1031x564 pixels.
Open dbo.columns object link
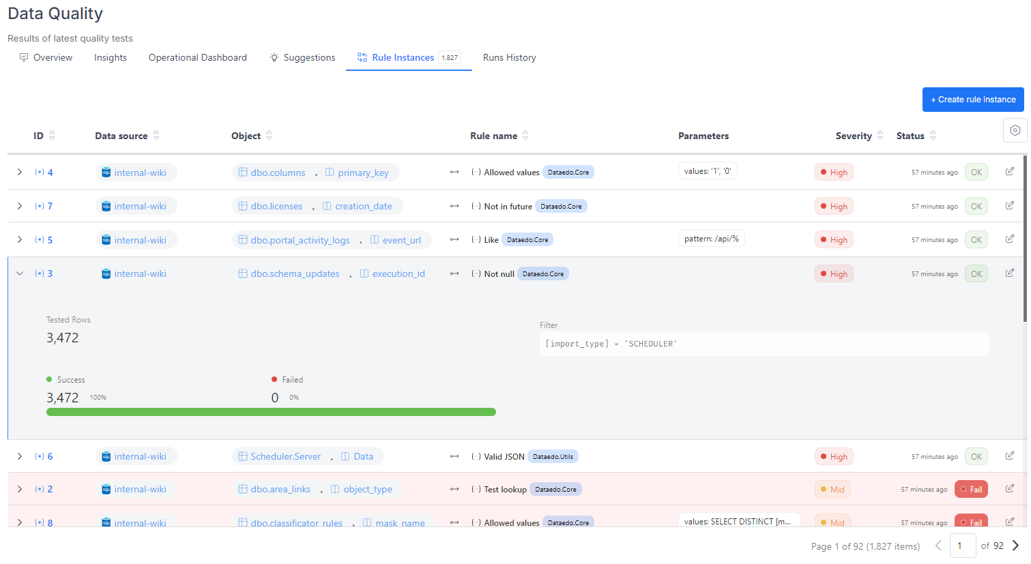278,173
